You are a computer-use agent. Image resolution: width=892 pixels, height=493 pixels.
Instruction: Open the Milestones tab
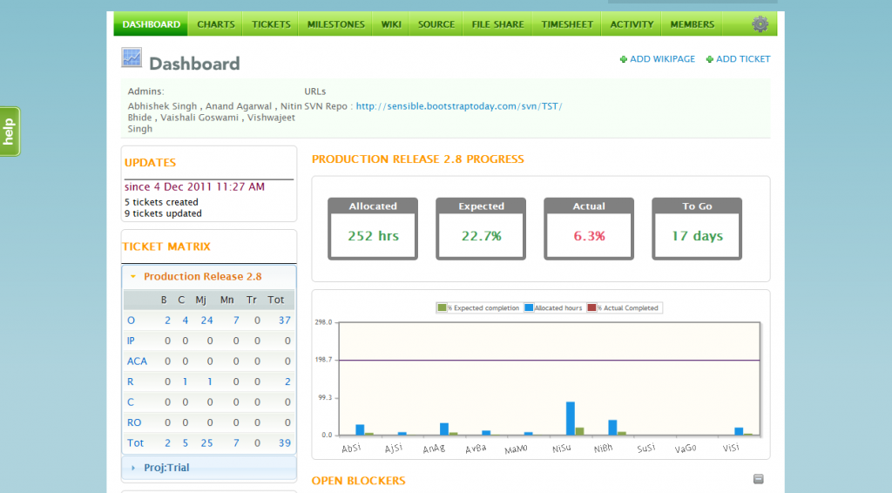[x=335, y=24]
